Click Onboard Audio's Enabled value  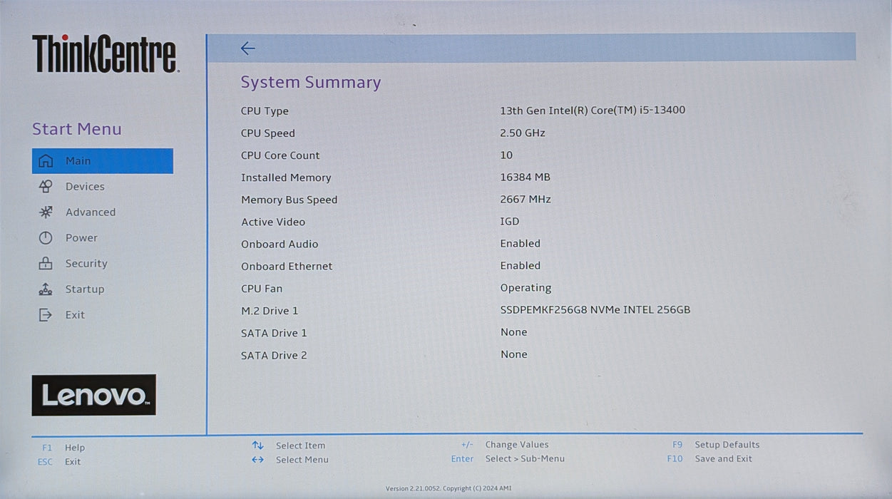[x=521, y=244]
